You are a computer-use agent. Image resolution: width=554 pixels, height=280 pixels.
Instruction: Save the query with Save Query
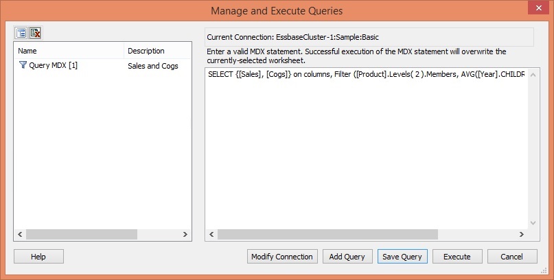402,257
